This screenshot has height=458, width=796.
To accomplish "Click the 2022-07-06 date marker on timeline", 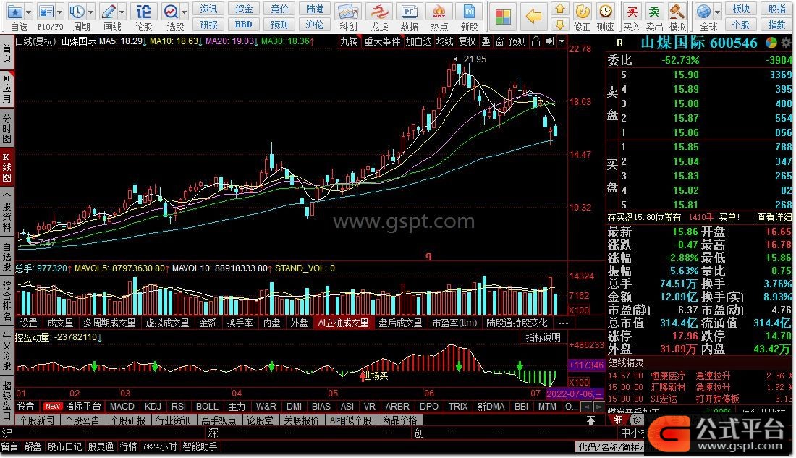I will pos(575,394).
